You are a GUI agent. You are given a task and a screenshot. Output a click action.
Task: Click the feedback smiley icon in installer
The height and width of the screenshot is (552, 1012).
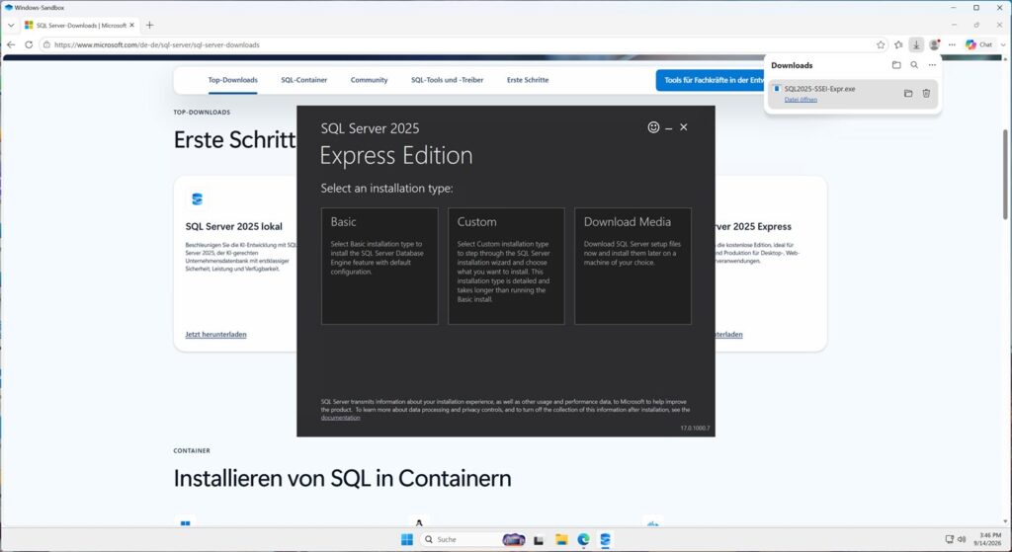[653, 127]
